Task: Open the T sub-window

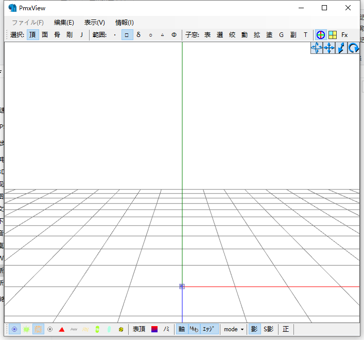Action: click(305, 35)
